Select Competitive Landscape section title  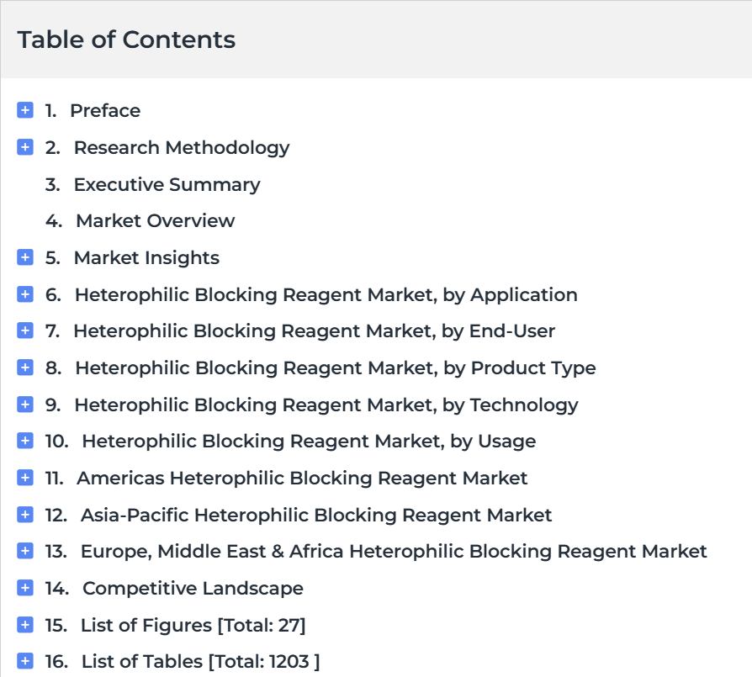pos(193,588)
